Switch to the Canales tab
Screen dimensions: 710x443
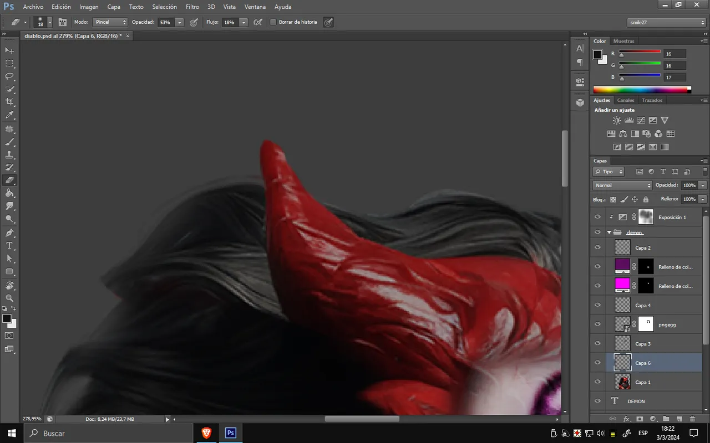626,100
